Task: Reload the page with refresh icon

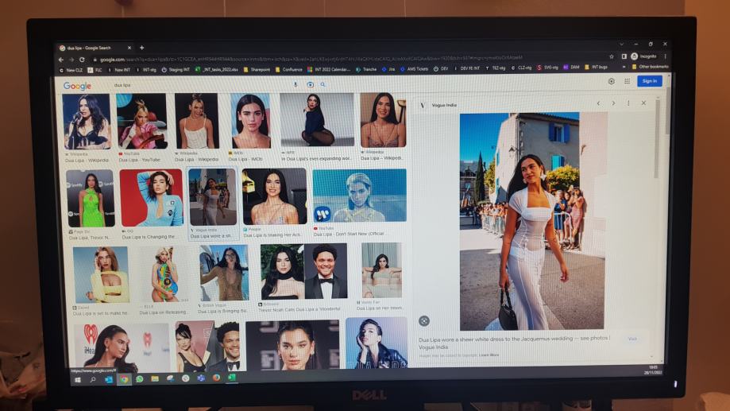Action: pyautogui.click(x=82, y=60)
